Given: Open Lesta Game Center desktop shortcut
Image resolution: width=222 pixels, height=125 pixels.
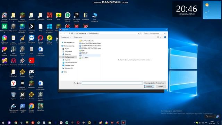Looking at the screenshot, I should point(32,28).
